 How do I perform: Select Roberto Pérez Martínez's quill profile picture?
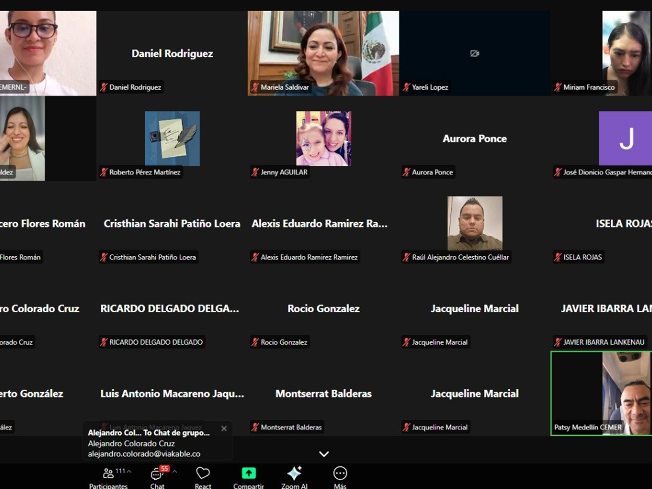click(172, 139)
